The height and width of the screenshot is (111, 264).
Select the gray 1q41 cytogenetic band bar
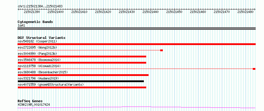[x=137, y=29]
